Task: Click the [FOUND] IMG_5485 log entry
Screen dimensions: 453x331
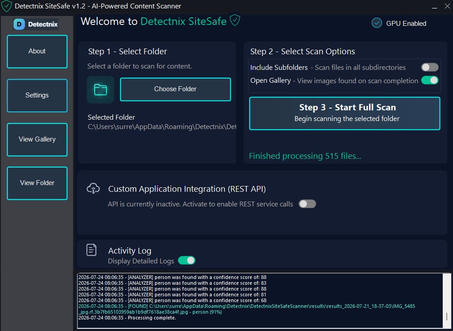Action: click(x=246, y=309)
